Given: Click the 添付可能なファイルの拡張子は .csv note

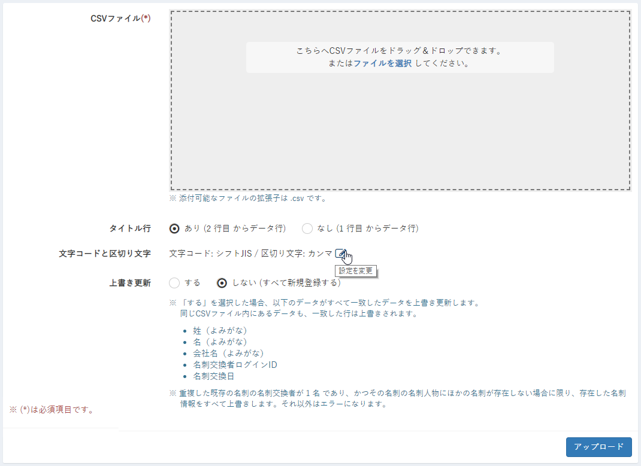Looking at the screenshot, I should (249, 199).
